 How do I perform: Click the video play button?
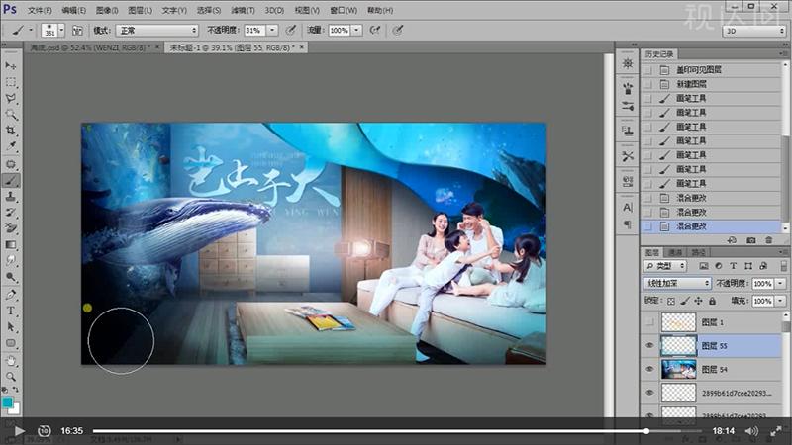pyautogui.click(x=18, y=431)
